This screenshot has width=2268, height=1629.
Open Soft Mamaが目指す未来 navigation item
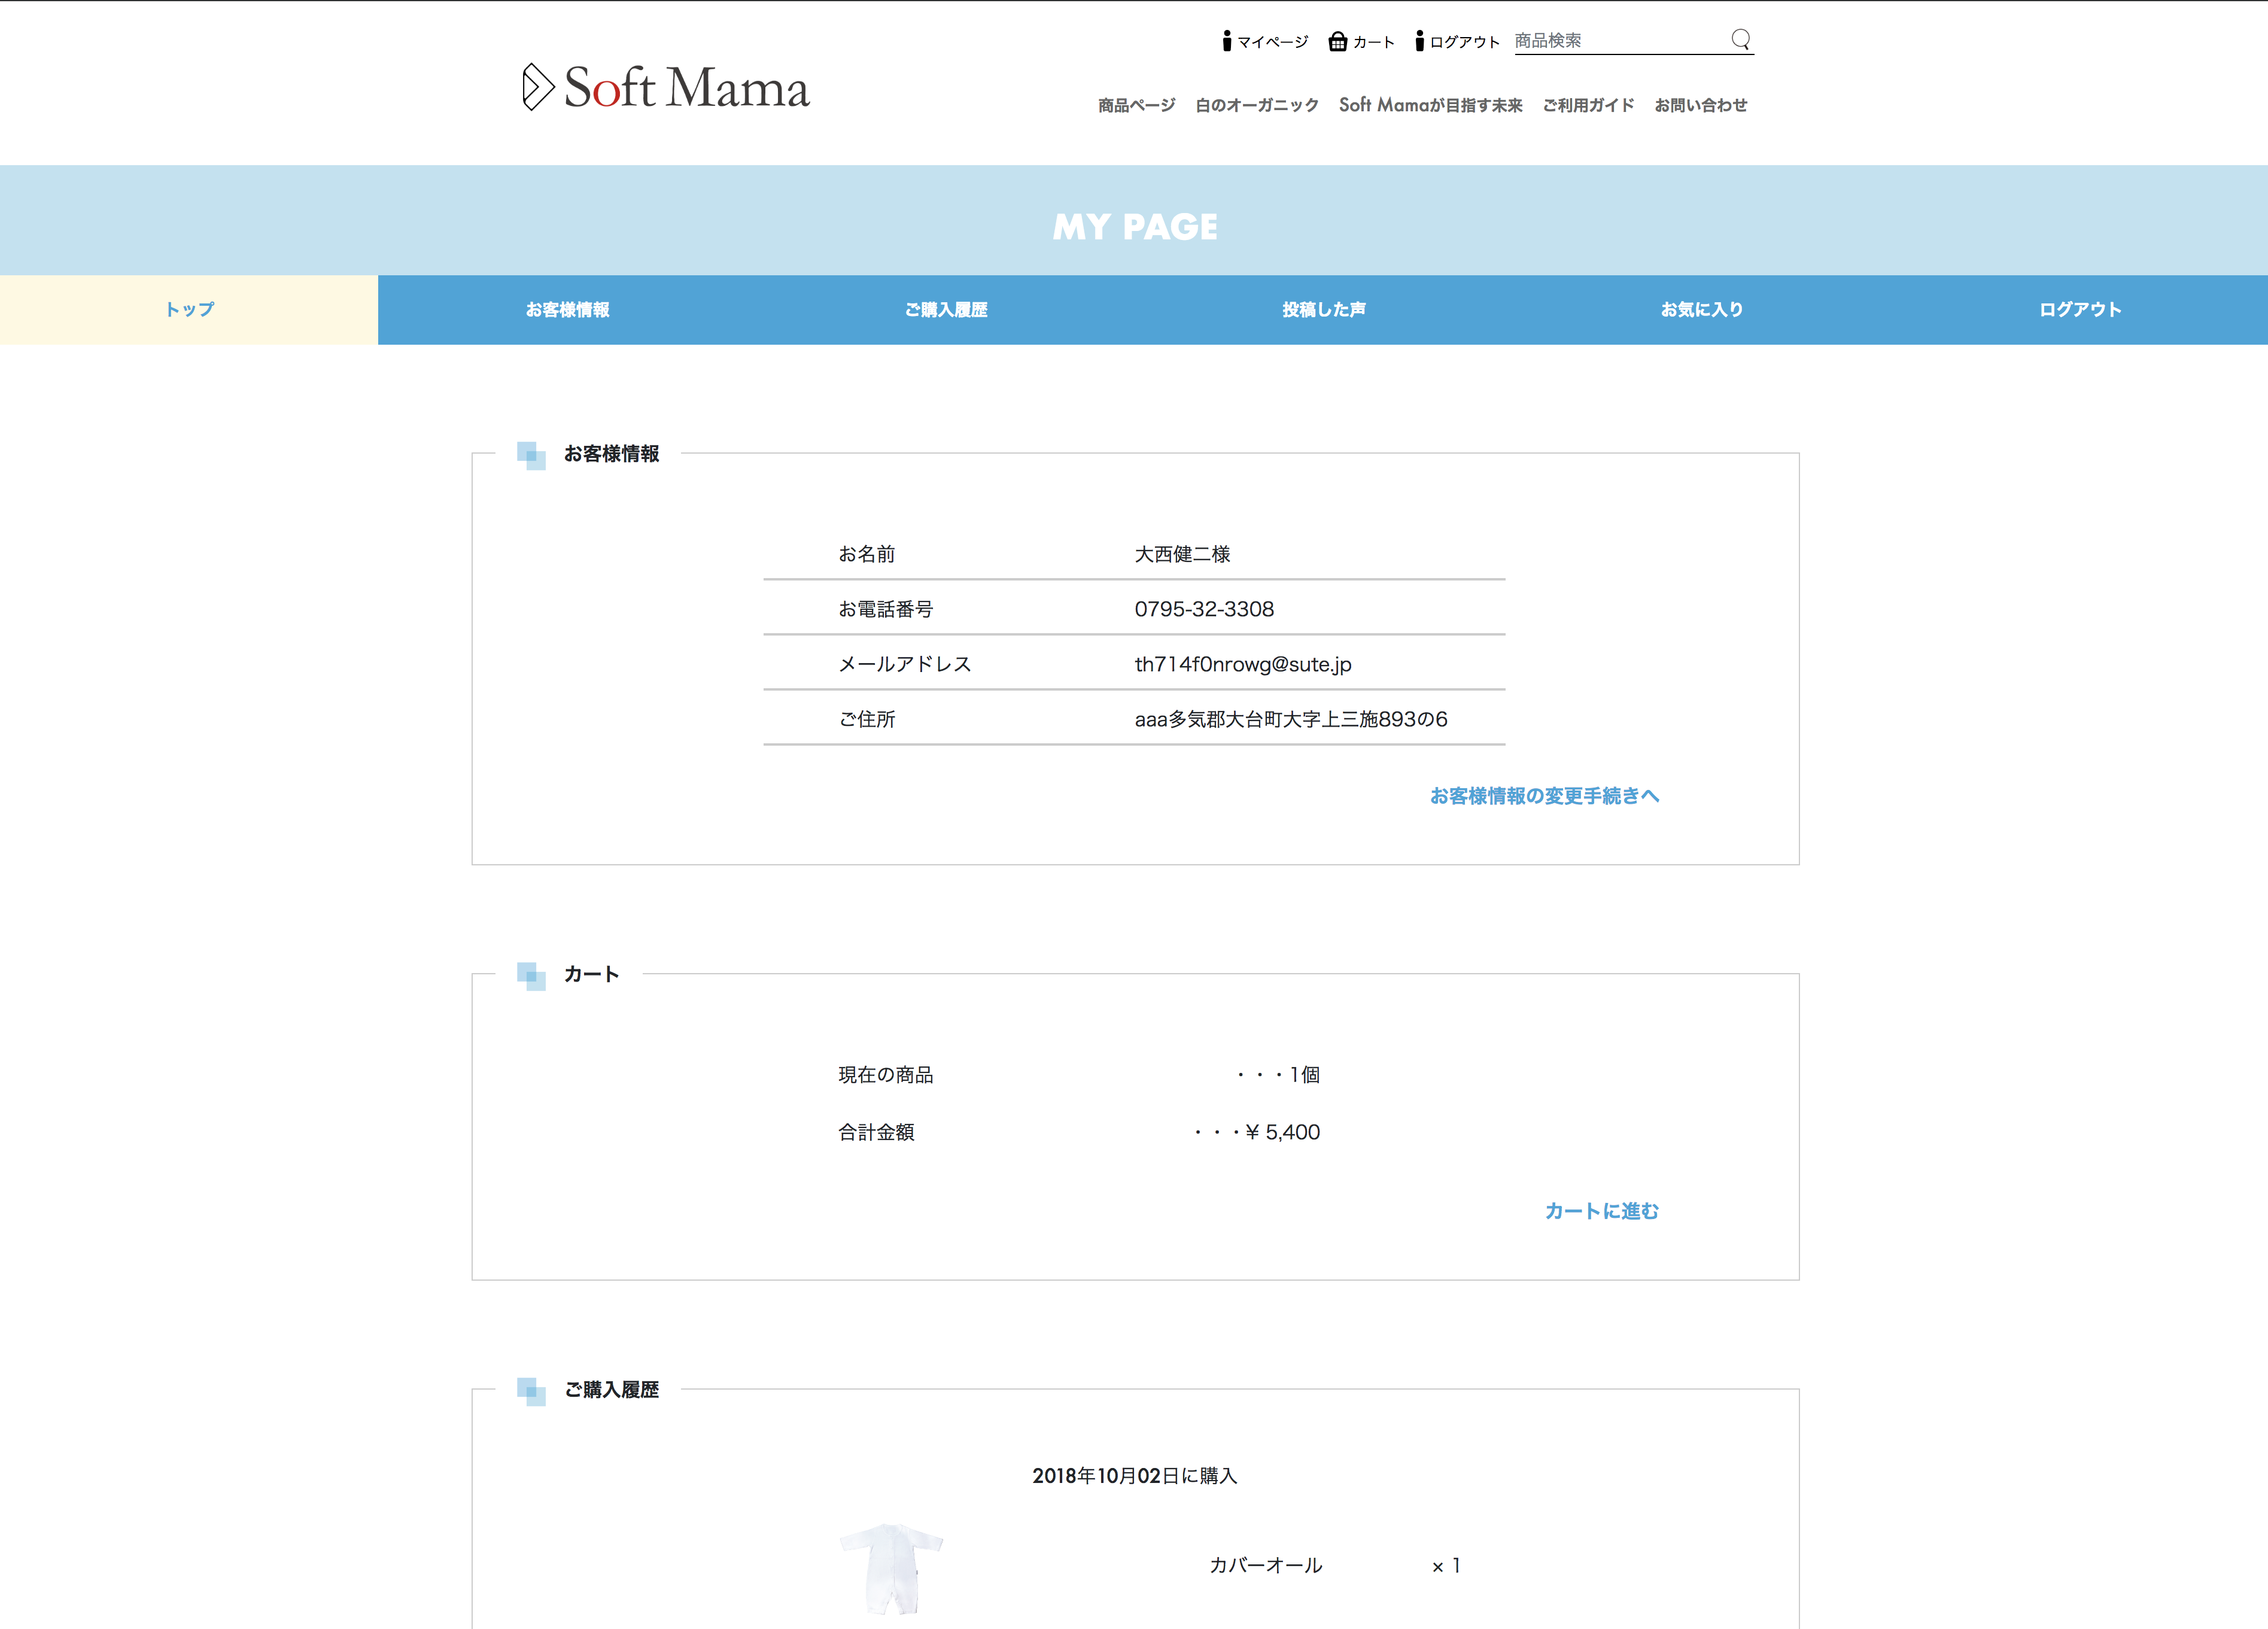1430,105
